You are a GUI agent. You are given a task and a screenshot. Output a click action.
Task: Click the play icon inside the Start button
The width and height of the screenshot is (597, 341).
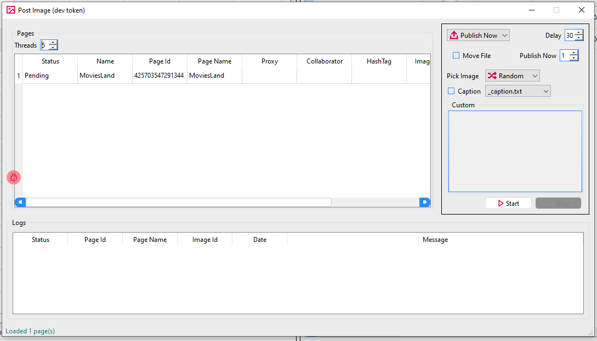click(x=501, y=203)
